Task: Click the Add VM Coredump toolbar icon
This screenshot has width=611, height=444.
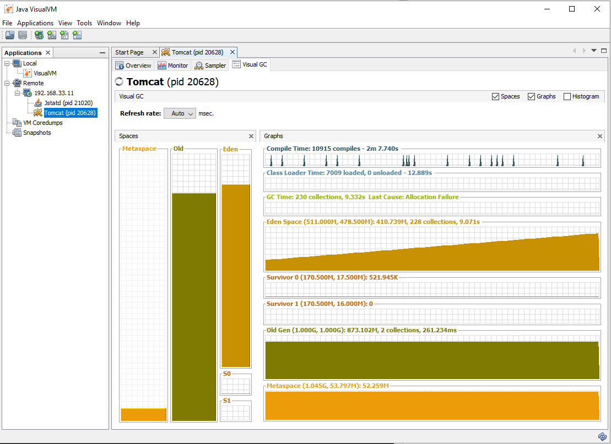Action: pyautogui.click(x=64, y=35)
